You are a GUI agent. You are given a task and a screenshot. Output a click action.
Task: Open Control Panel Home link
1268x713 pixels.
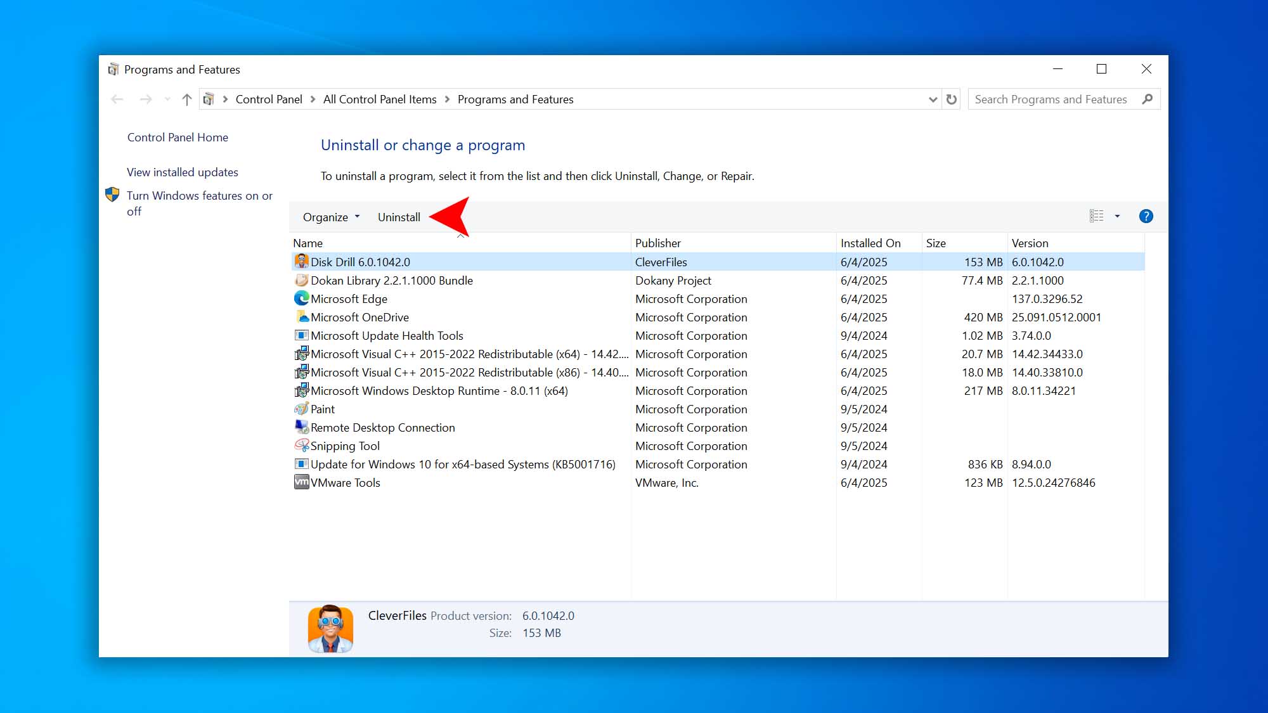pyautogui.click(x=178, y=138)
